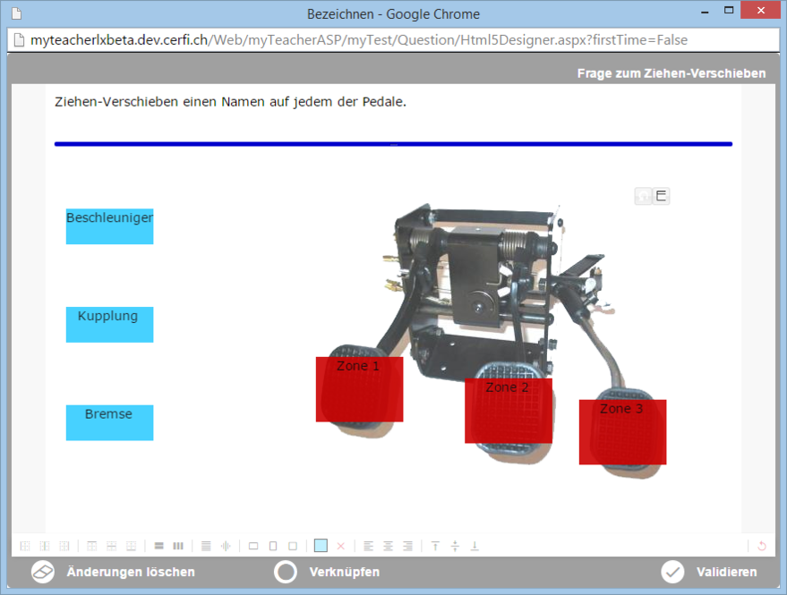Click the align to bottom icon

coord(475,546)
